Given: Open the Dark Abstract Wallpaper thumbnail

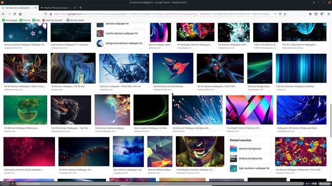Looking at the screenshot, I should [71, 32].
